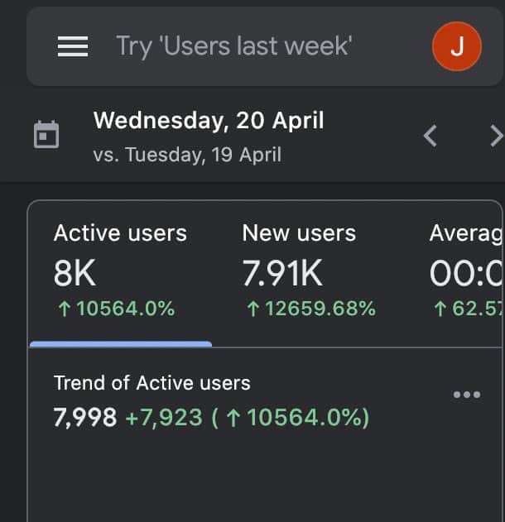Click the 7.91K new users value
505x522 pixels.
(x=282, y=273)
